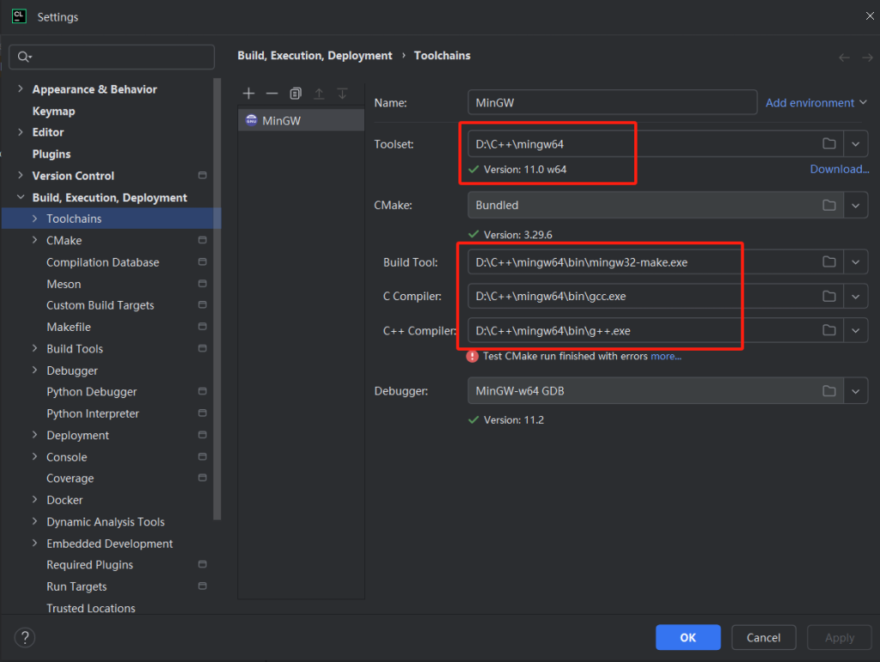Click the Apply button

click(840, 637)
